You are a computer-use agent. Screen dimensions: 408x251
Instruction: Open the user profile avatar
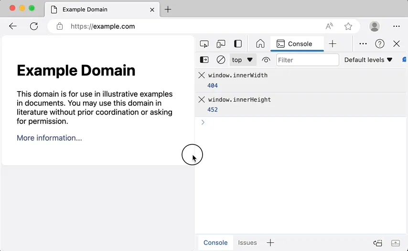375,26
